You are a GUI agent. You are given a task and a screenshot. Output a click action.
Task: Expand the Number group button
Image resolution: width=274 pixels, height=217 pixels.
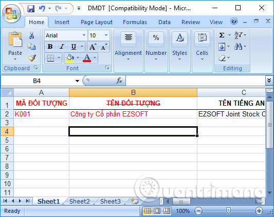coord(156,51)
